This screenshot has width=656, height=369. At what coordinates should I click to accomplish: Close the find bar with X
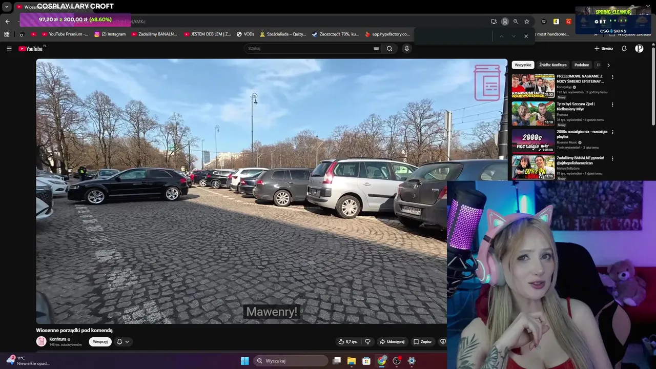[x=526, y=36]
